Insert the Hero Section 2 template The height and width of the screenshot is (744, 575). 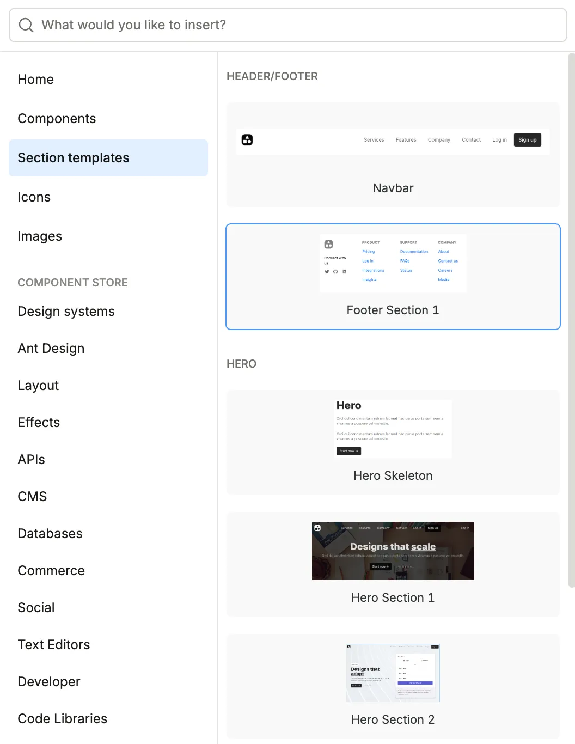pos(393,686)
